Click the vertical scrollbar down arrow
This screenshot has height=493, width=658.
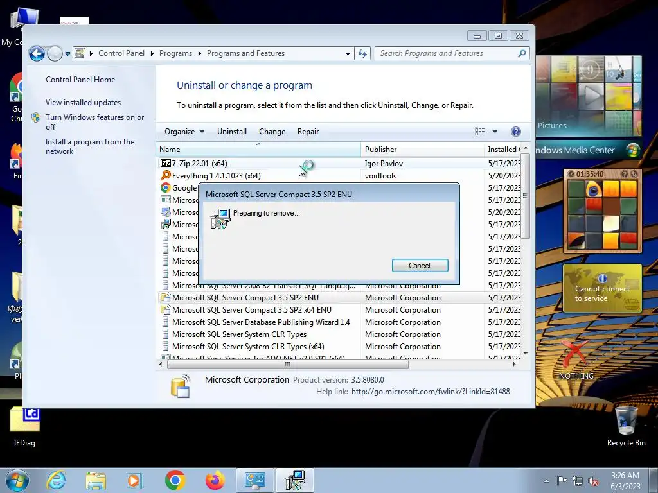[x=526, y=354]
